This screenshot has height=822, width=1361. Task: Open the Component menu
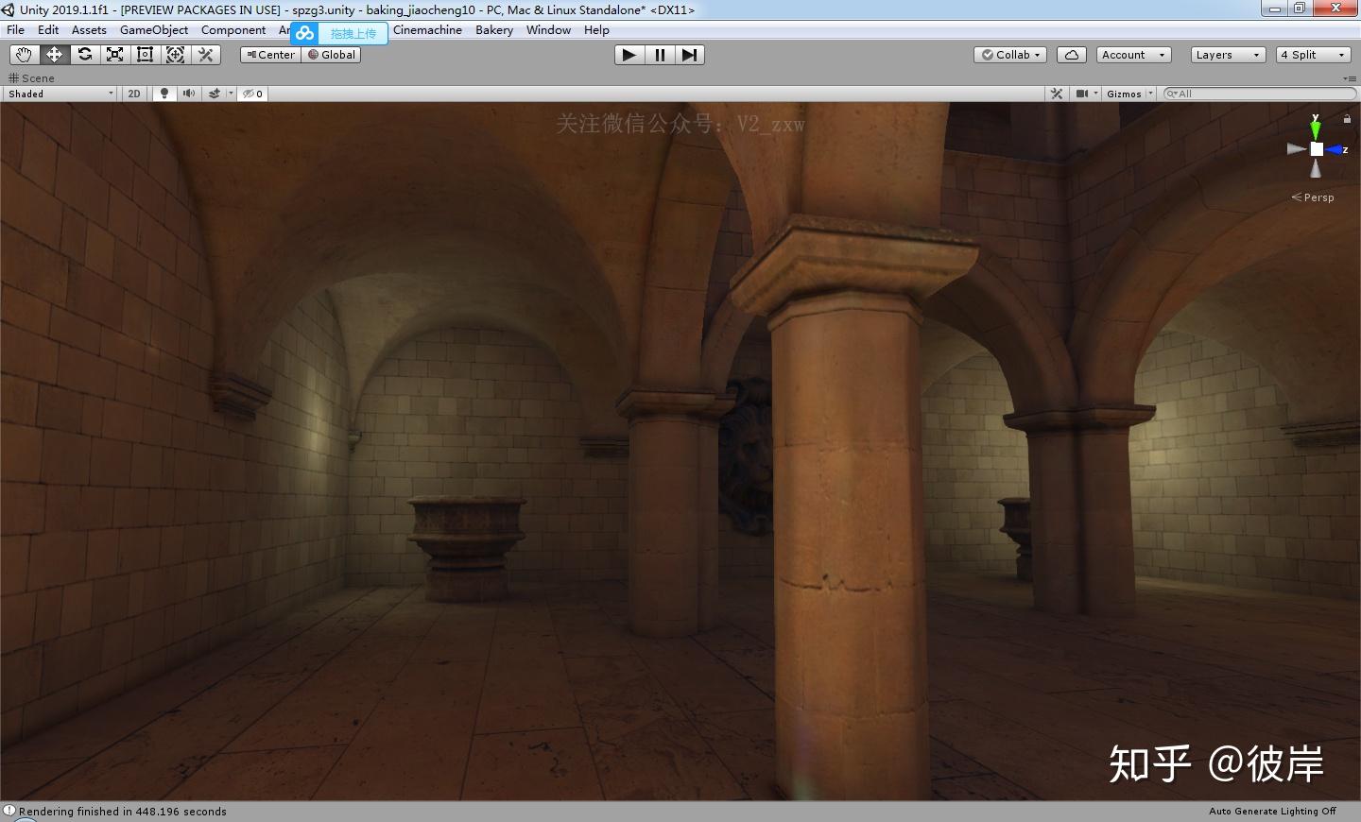pos(233,30)
